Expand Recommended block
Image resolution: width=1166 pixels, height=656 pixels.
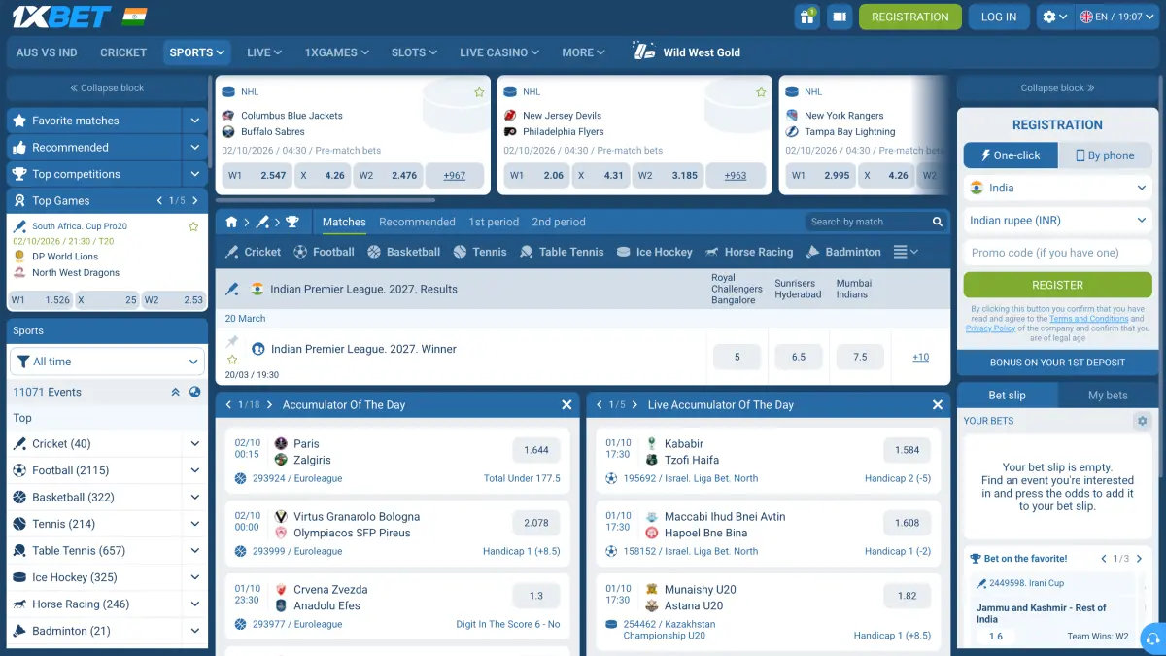pyautogui.click(x=195, y=148)
